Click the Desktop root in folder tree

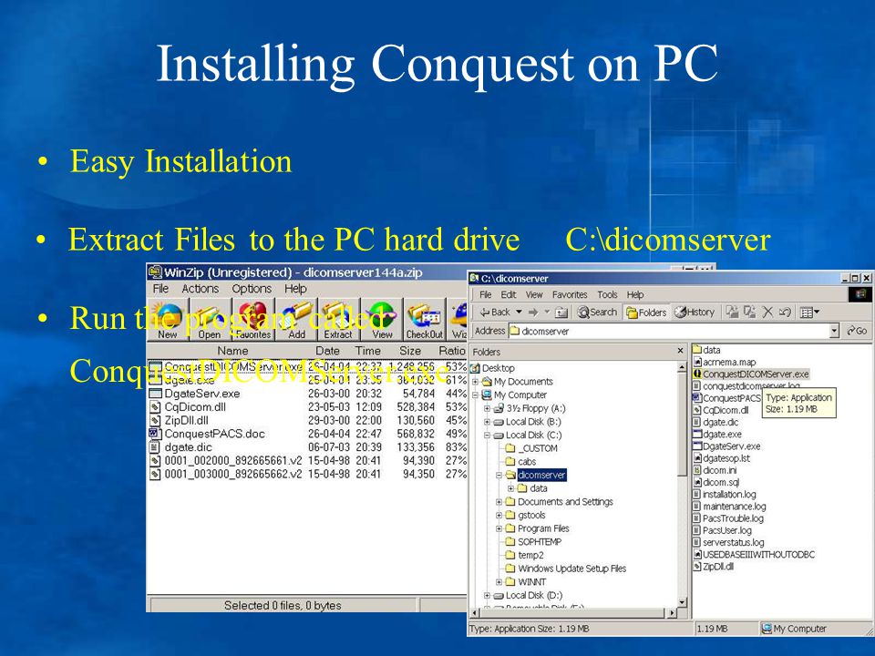(x=498, y=368)
